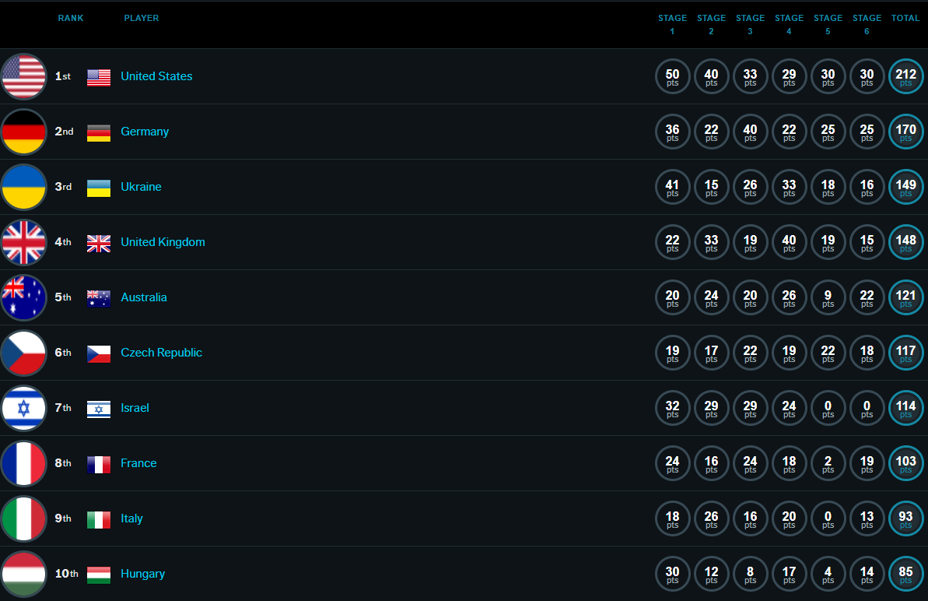Click the RANK column header
The width and height of the screenshot is (928, 601).
tap(71, 19)
